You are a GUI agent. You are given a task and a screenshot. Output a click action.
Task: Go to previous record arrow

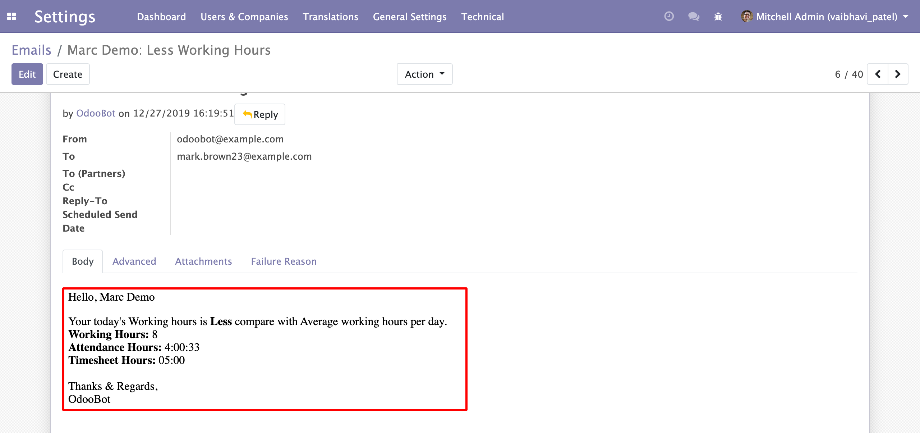pos(878,74)
